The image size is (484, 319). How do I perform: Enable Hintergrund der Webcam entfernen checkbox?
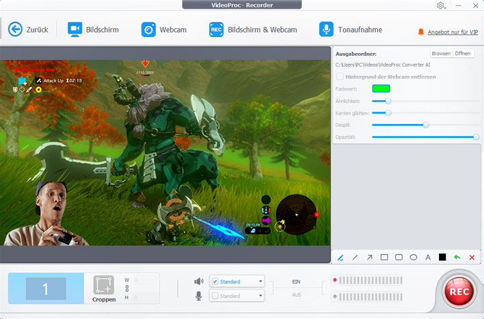340,77
